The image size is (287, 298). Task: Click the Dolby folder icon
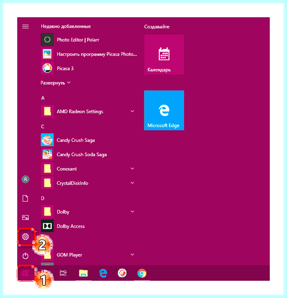(47, 212)
